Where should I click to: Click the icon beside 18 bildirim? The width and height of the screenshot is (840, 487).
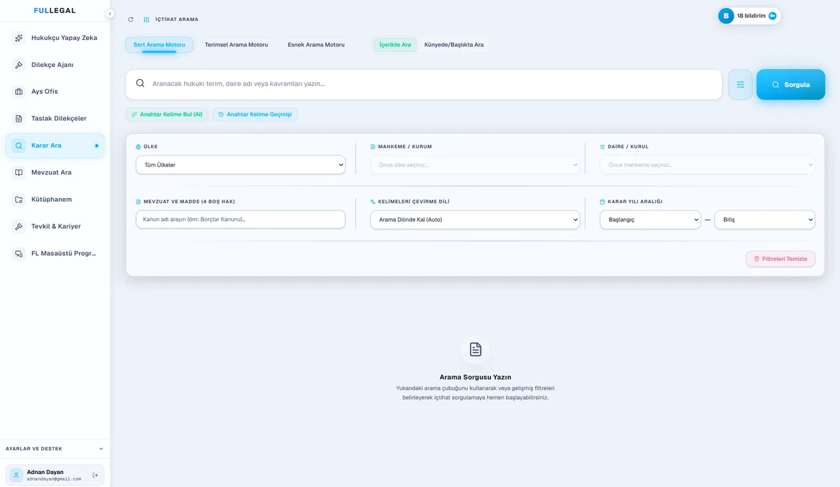tap(772, 16)
